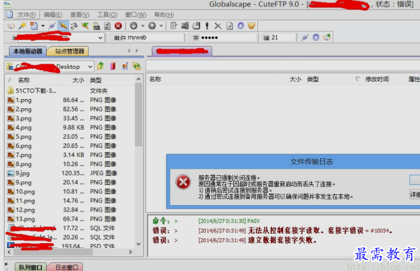This screenshot has width=420, height=271.
Task: Click the download down-arrow icon
Action: click(134, 26)
